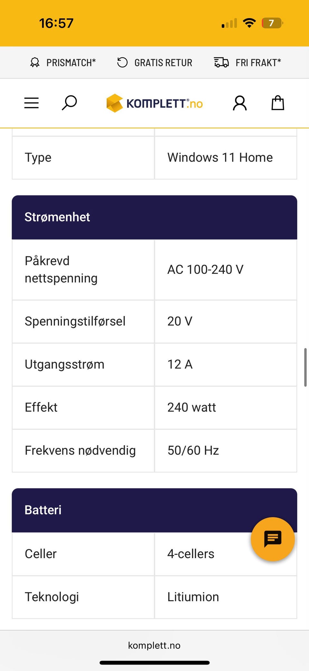This screenshot has height=671, width=309.
Task: Tap the Gratis retur arrow icon
Action: point(122,63)
